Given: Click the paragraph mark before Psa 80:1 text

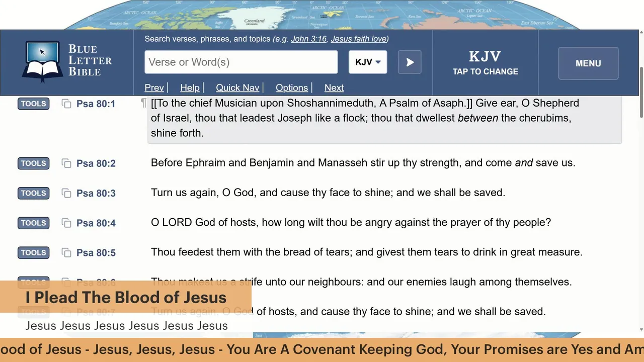Looking at the screenshot, I should pyautogui.click(x=143, y=103).
